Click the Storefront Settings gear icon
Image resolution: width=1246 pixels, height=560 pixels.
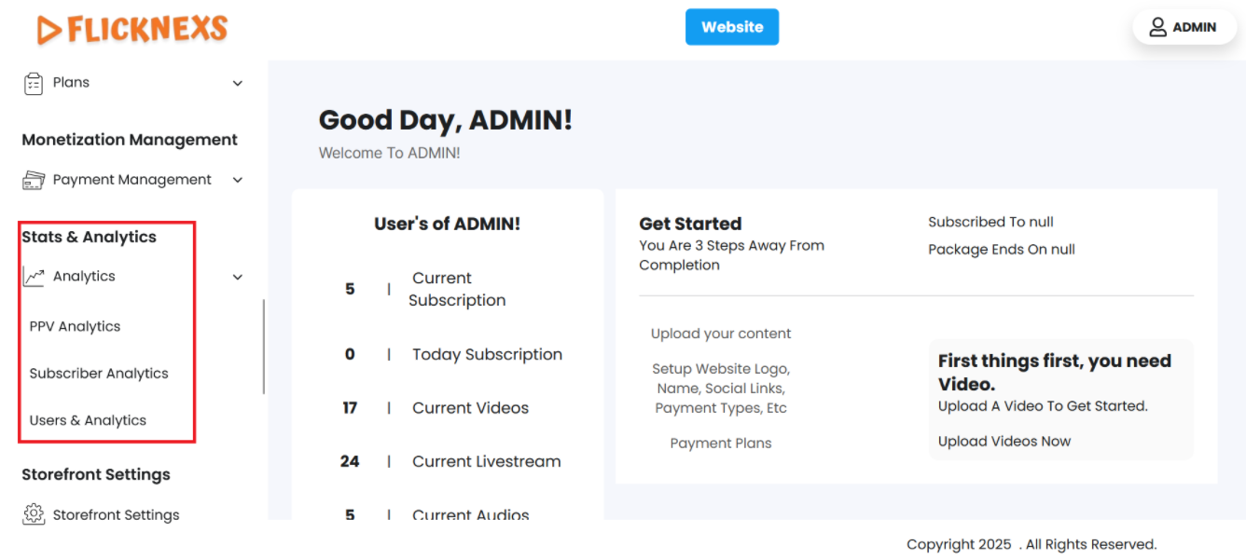[x=34, y=514]
